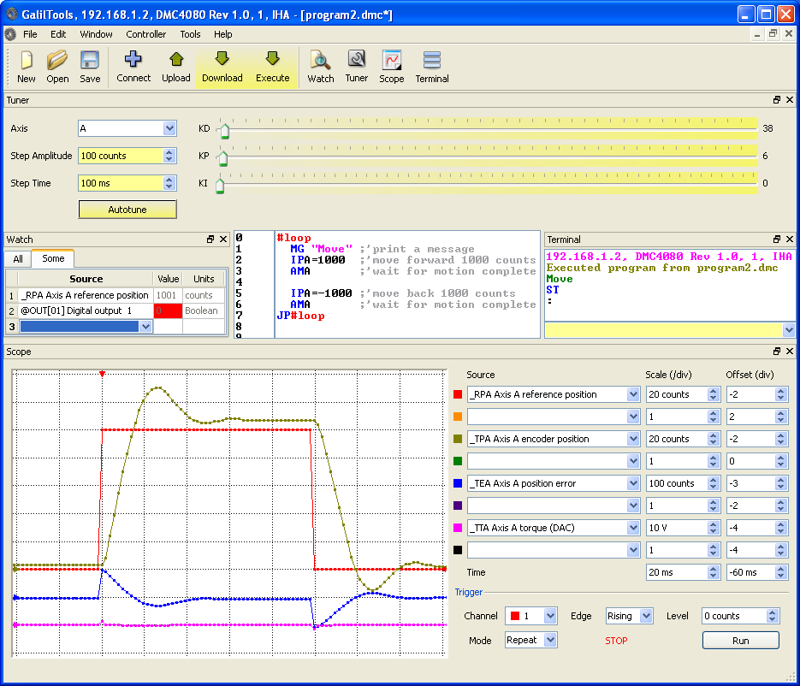Open the trigger Edge dropdown showing Rising
The image size is (800, 686).
click(629, 615)
